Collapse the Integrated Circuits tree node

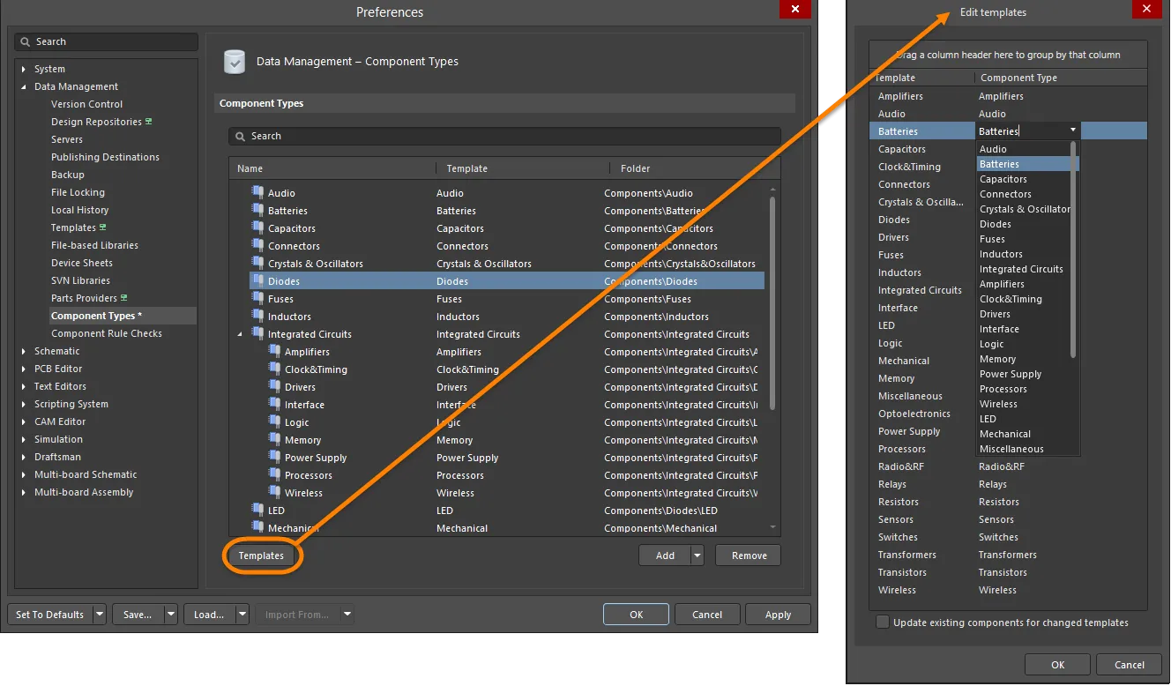point(240,334)
